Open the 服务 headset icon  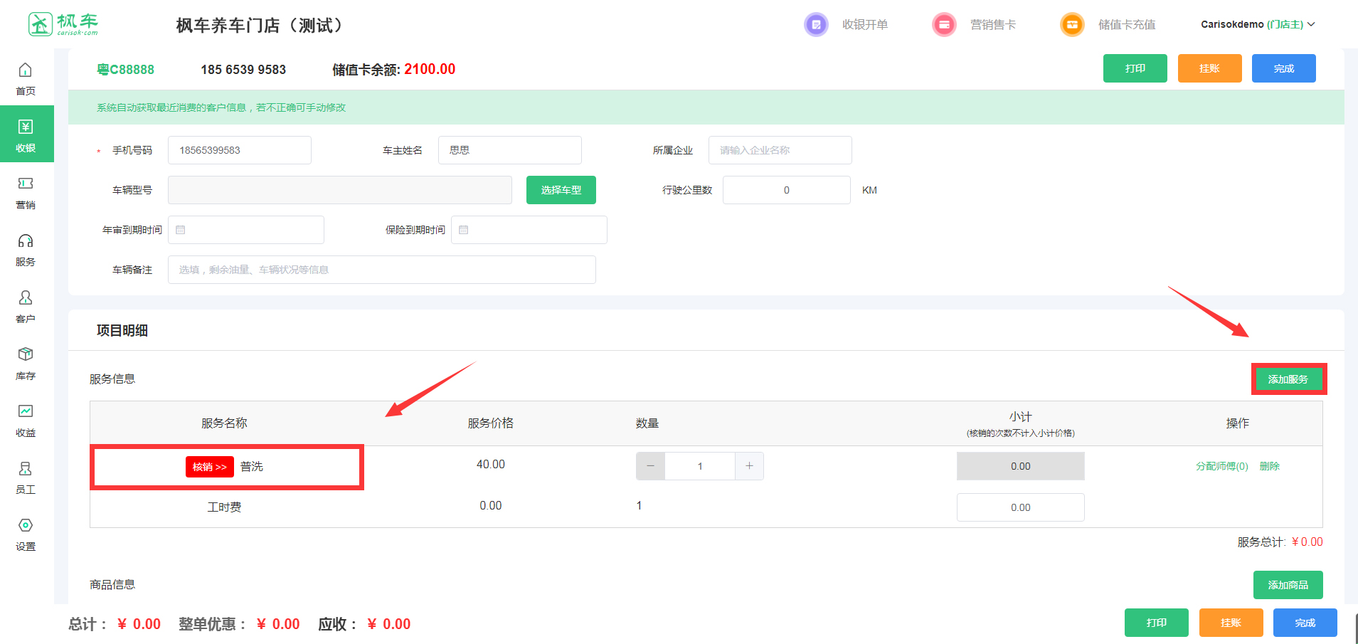coord(26,241)
